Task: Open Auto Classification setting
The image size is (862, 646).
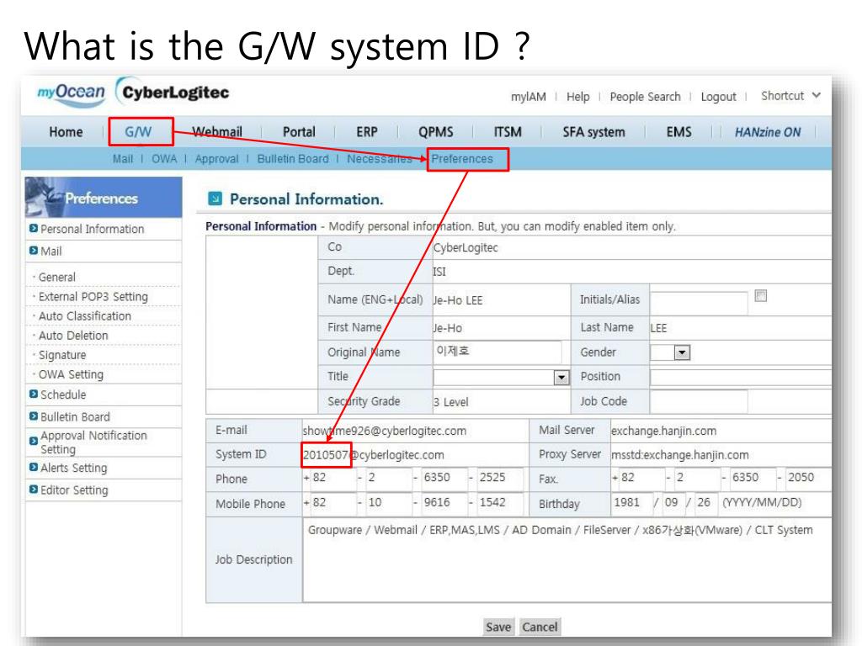Action: pyautogui.click(x=85, y=316)
